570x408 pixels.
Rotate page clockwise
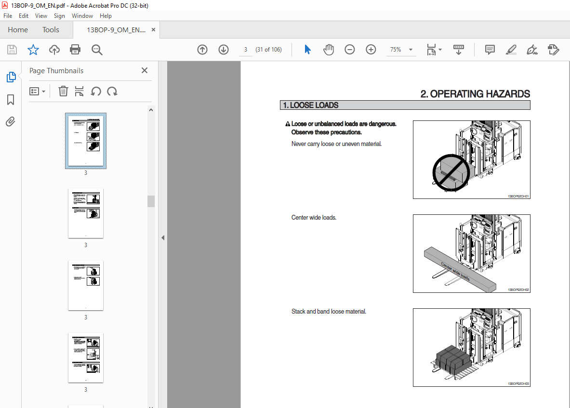click(112, 91)
